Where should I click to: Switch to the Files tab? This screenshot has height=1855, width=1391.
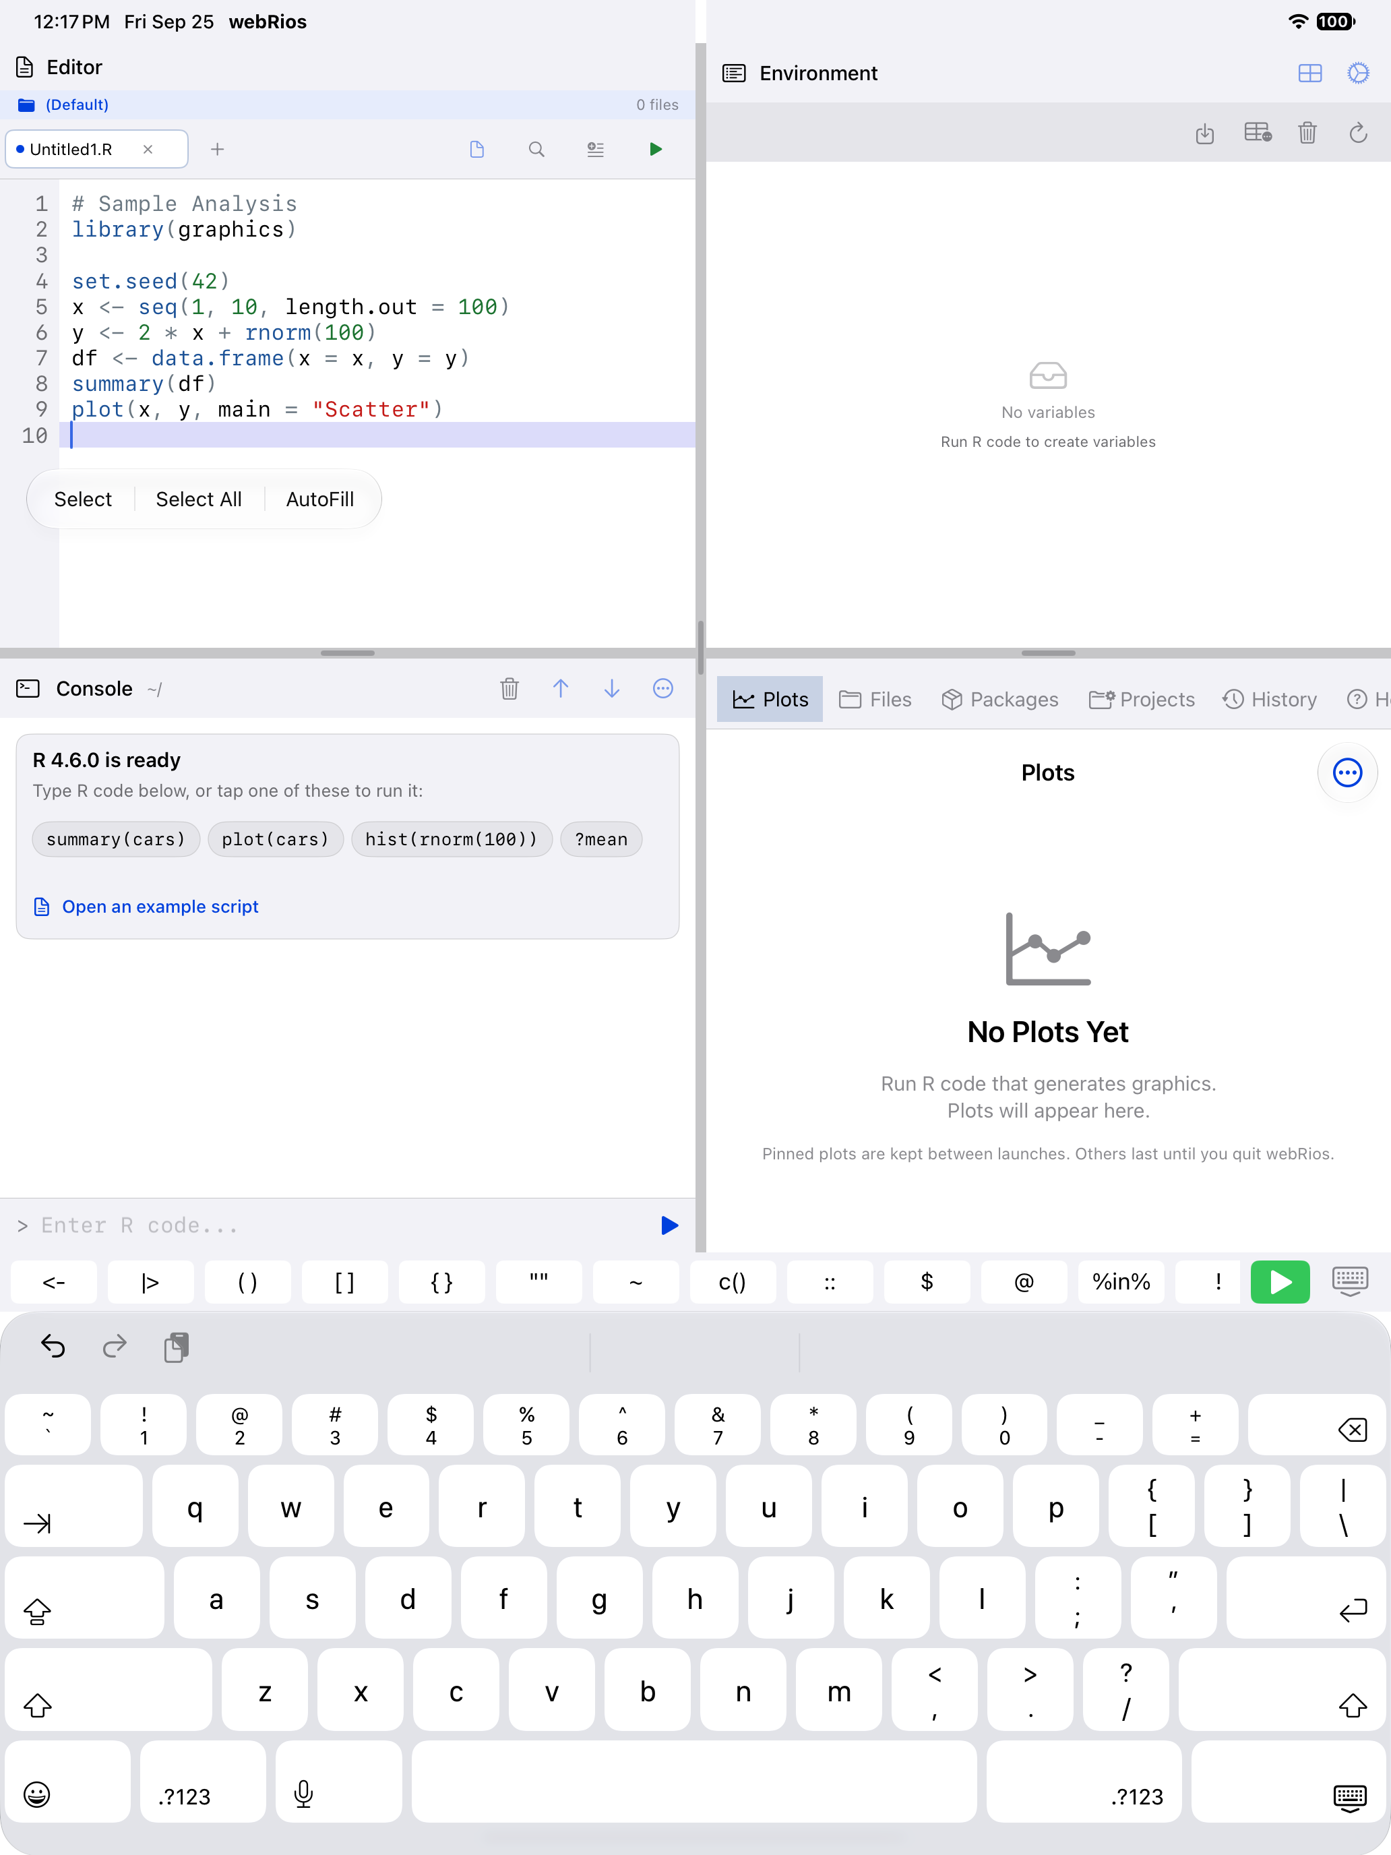click(x=875, y=700)
